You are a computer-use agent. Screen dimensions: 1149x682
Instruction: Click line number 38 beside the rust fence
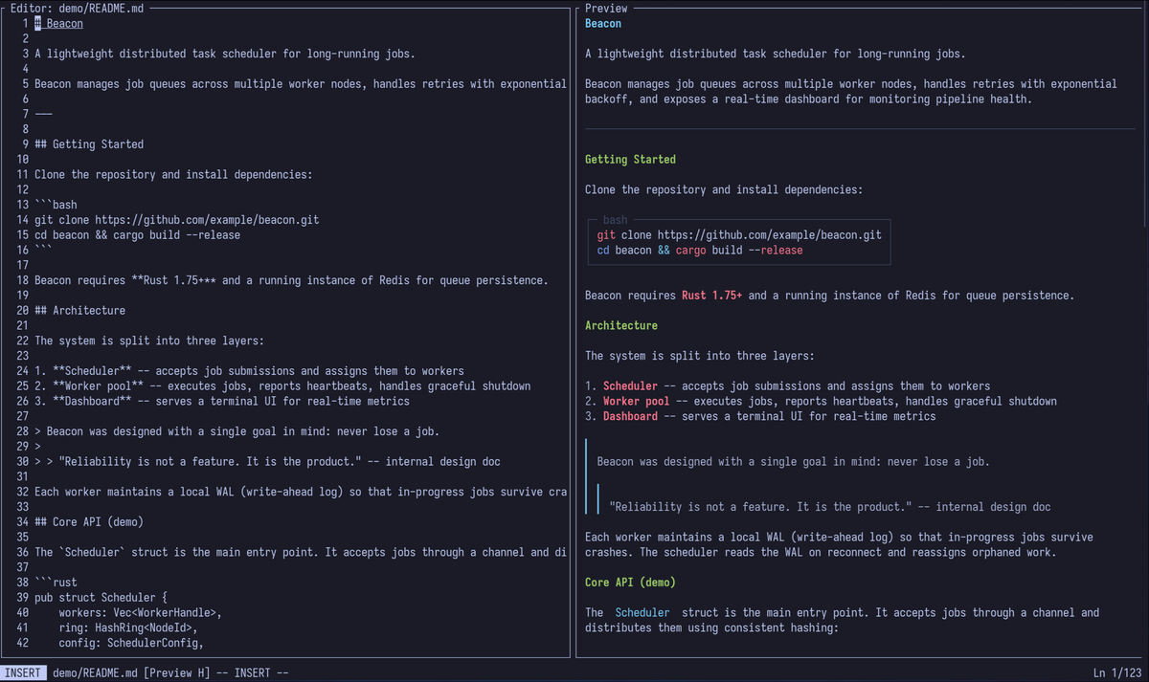coord(24,582)
